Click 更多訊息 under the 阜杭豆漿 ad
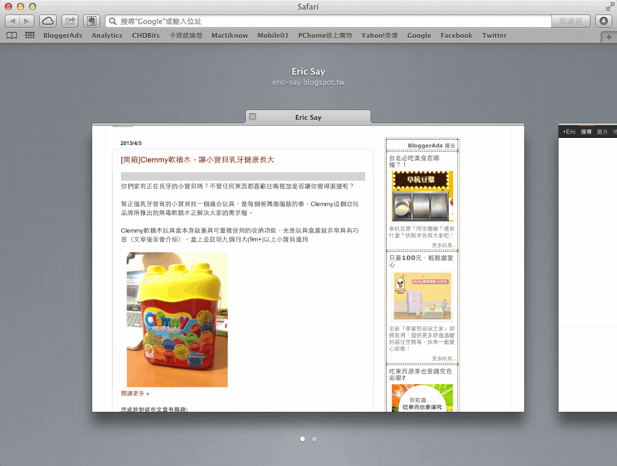 click(x=443, y=245)
